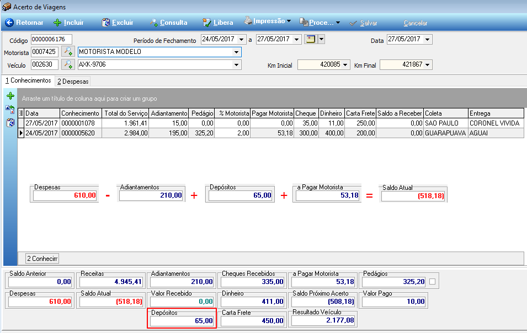Click the Total do Serviço column header
Screen dimensions: 527x333
click(125, 113)
